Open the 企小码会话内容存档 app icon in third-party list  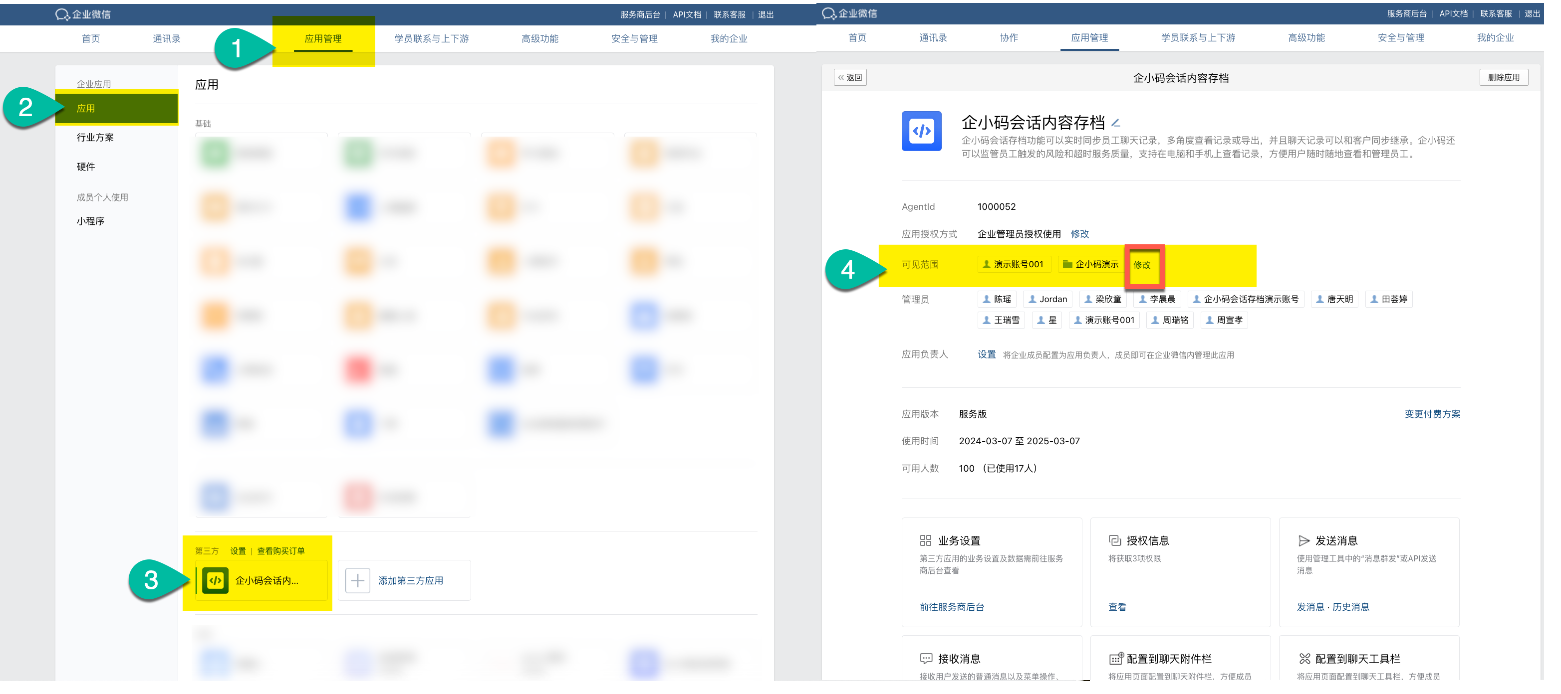click(x=215, y=580)
